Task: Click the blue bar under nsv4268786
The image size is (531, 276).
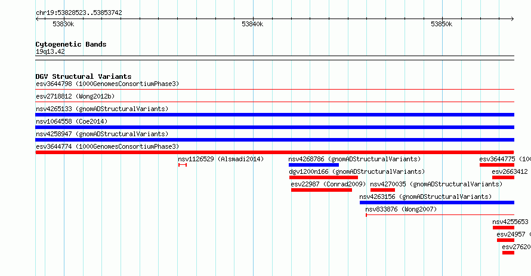Action: 314,165
